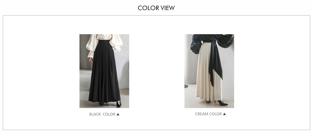
Task: Click the black shoe under the black skirt
Action: pyautogui.click(x=119, y=104)
